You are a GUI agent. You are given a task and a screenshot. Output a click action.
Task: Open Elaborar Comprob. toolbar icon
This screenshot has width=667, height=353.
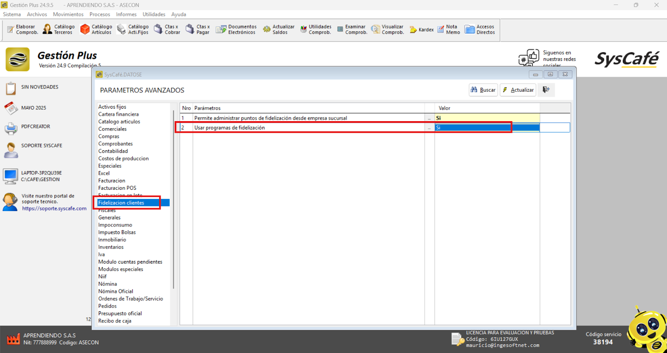(23, 30)
